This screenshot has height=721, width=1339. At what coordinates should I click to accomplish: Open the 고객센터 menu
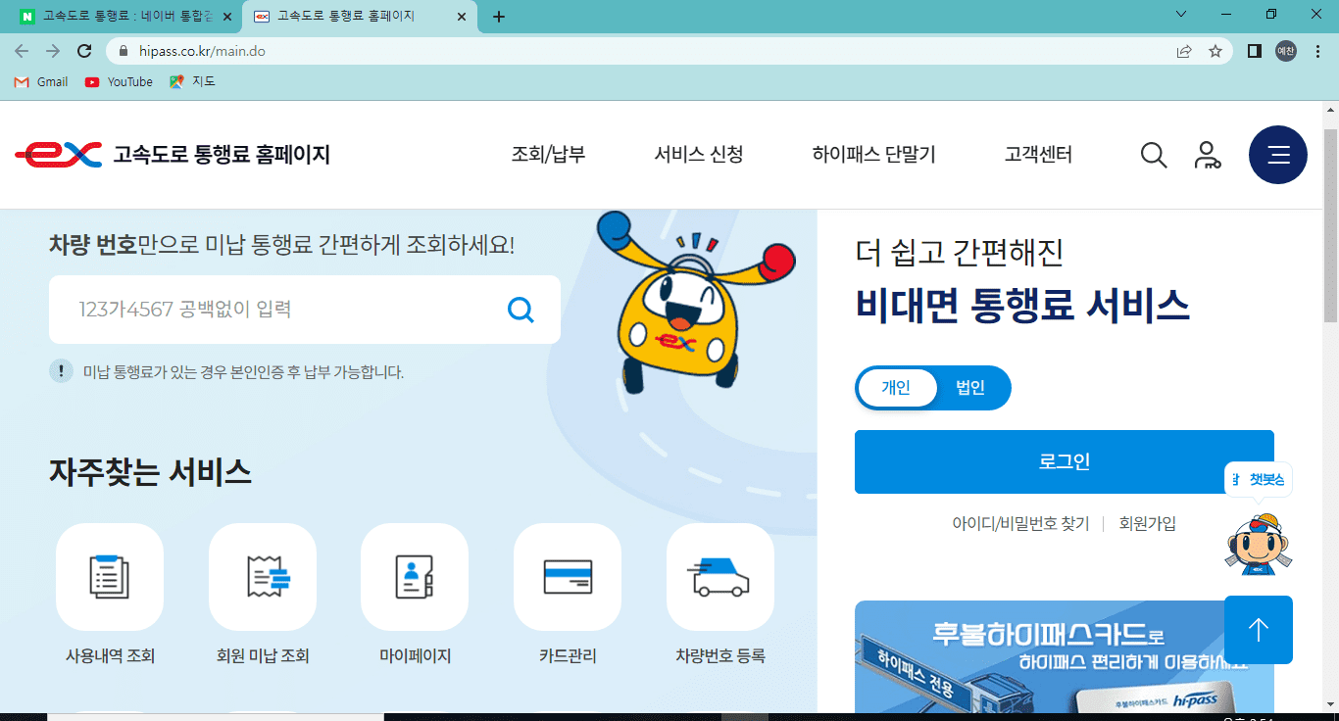tap(1038, 155)
